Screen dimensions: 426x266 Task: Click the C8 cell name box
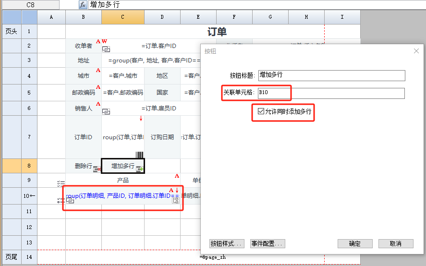pos(30,5)
